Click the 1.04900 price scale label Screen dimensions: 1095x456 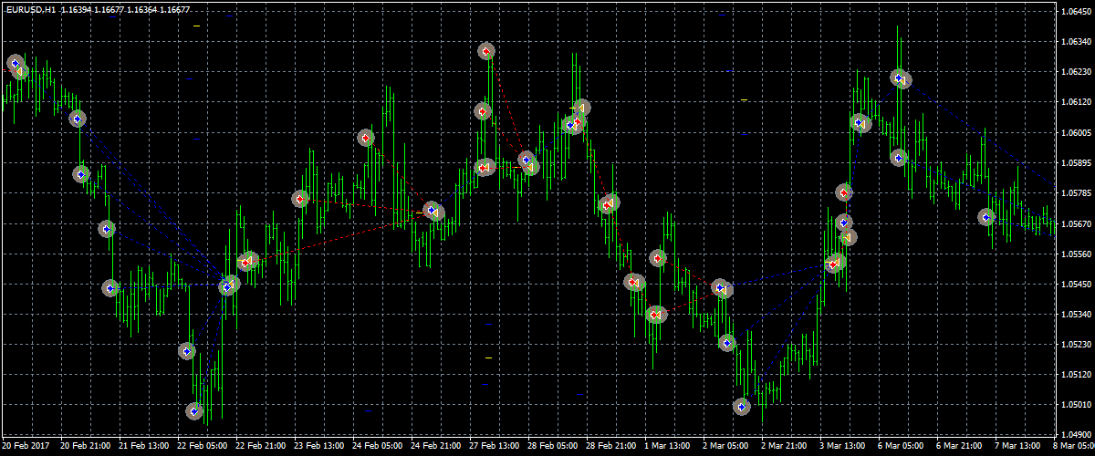click(1078, 435)
